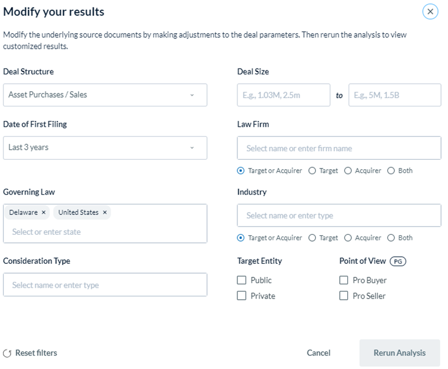Expand the Date of First Filing dropdown
The width and height of the screenshot is (448, 369).
[105, 148]
